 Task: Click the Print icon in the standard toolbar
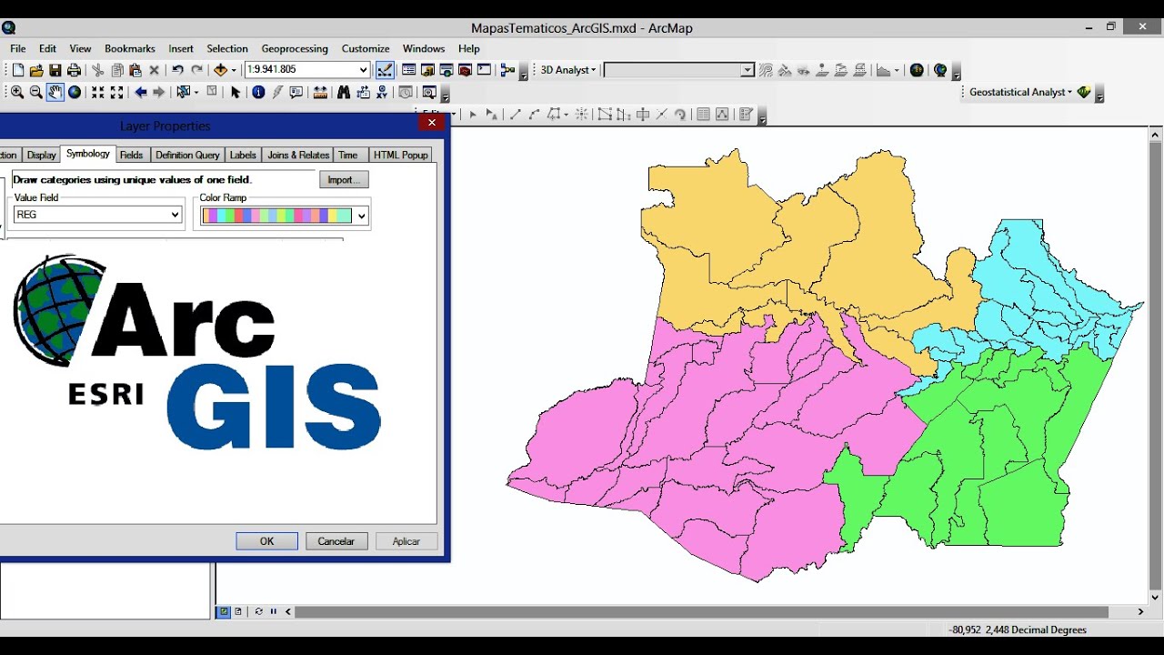[75, 70]
